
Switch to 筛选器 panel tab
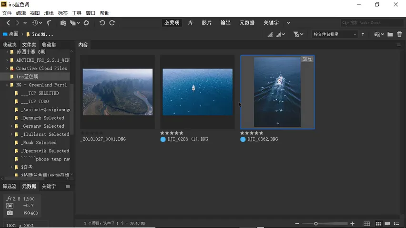coord(10,186)
